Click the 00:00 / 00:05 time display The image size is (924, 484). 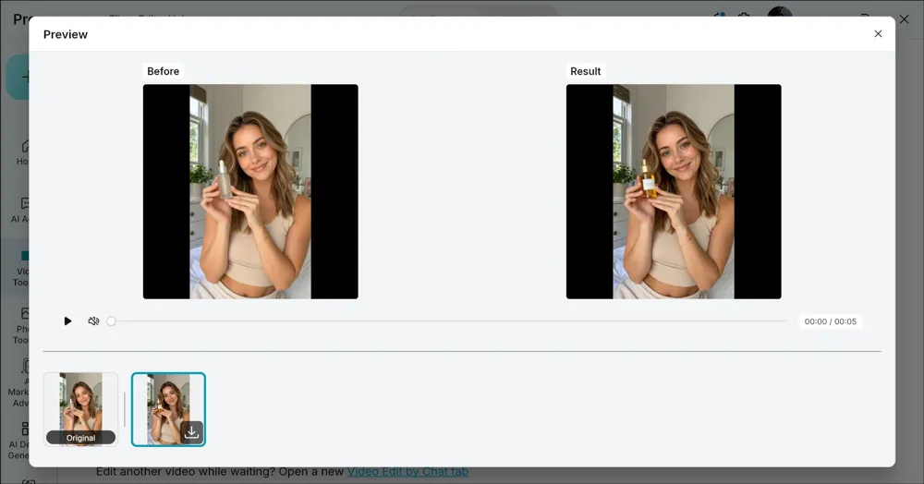coord(831,321)
